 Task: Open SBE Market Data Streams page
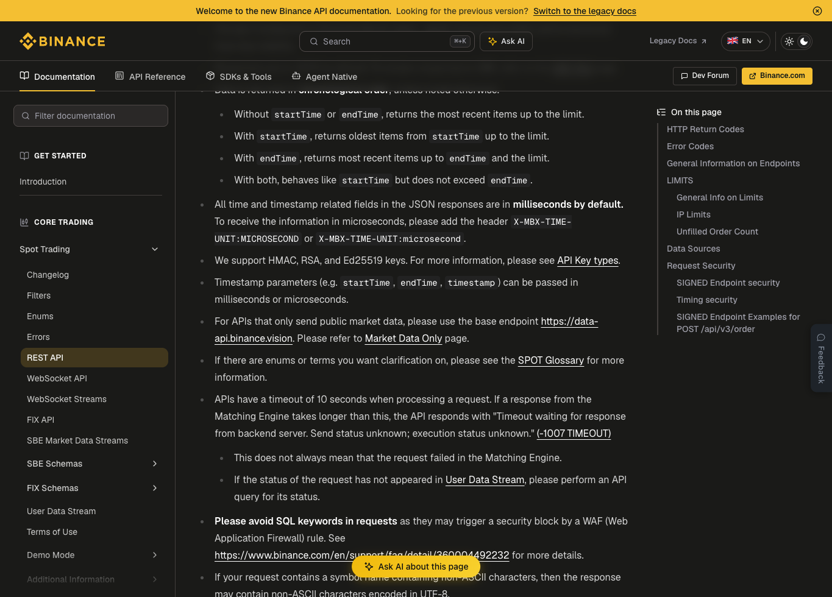click(77, 440)
